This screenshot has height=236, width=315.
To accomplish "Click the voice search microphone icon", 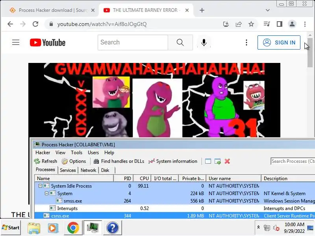I will 204,42.
